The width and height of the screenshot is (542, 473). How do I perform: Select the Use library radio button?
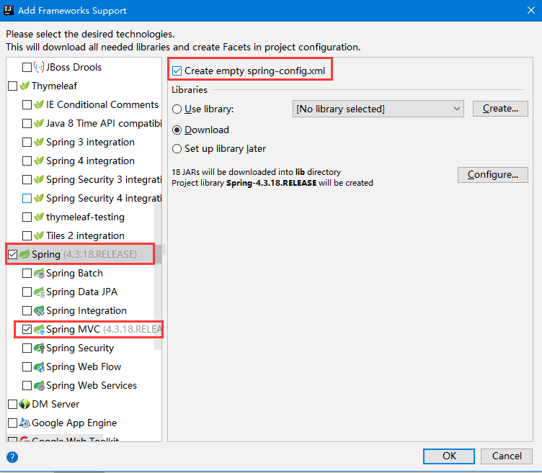177,109
